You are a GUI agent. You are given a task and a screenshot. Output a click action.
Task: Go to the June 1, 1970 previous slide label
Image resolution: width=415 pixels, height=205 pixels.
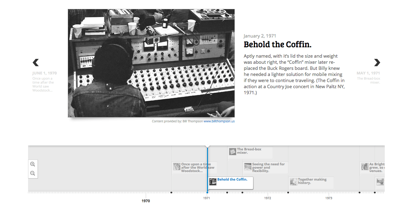45,73
